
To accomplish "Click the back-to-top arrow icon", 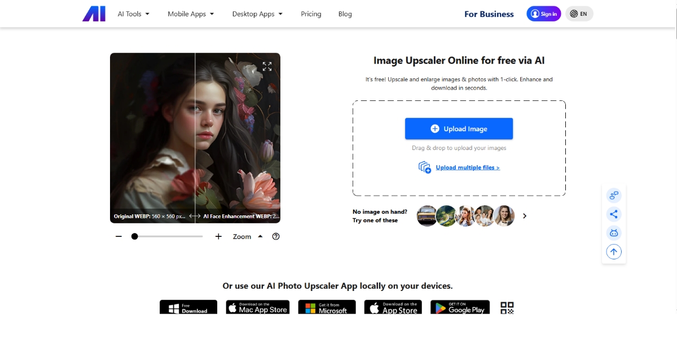I will coord(614,252).
